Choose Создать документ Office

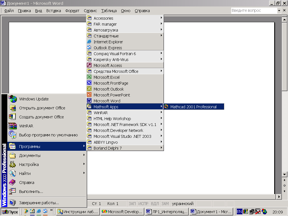pos(47,117)
